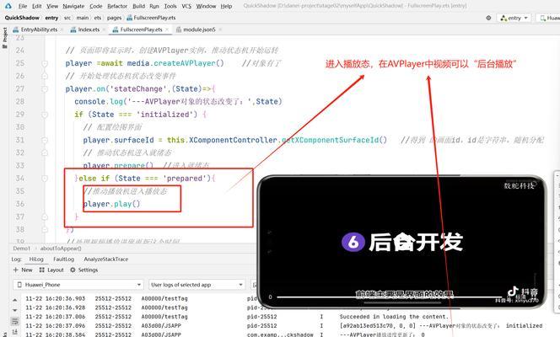Click the pages breadcrumb segment
This screenshot has width=560, height=337.
(x=115, y=18)
